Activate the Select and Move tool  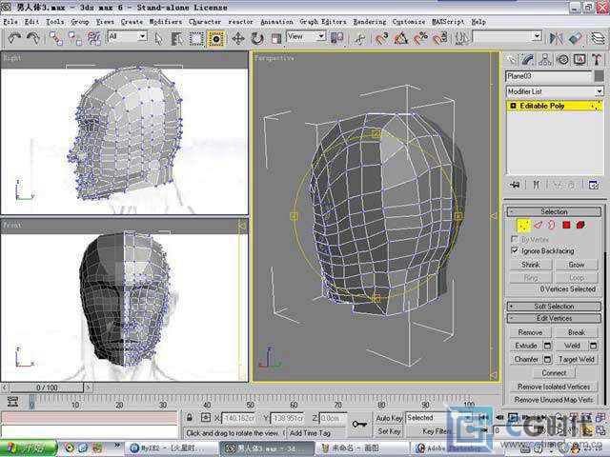tap(237, 38)
